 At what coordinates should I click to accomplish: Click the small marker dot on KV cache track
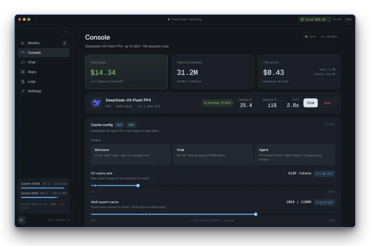pyautogui.click(x=95, y=186)
